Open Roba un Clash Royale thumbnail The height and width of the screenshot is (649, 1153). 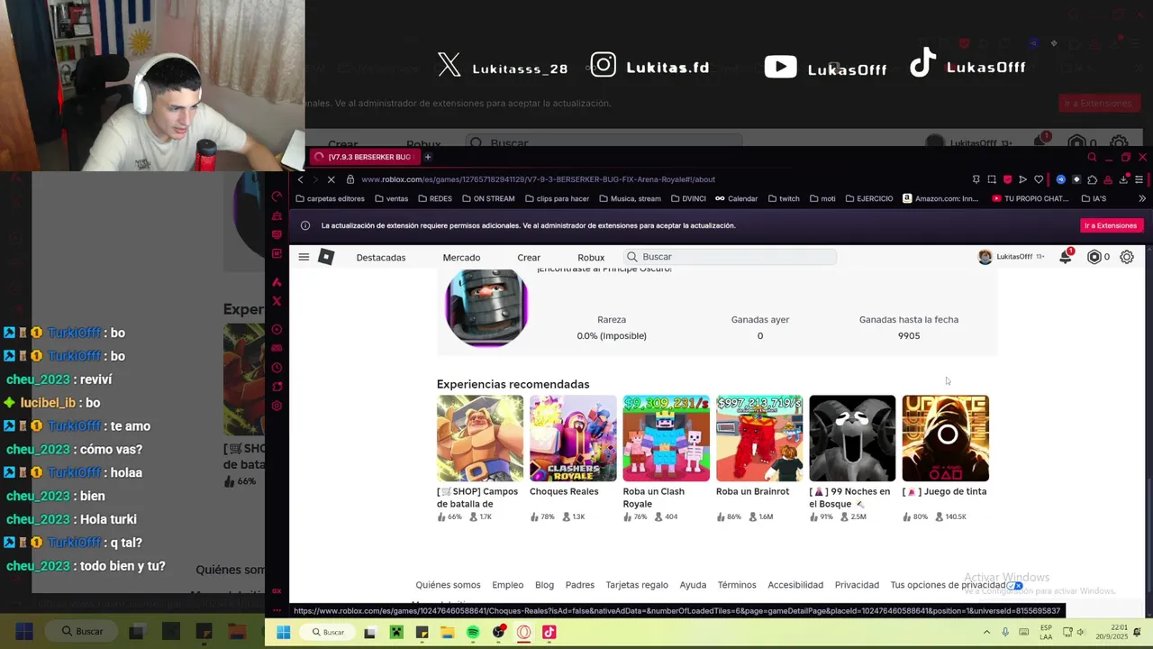(667, 438)
